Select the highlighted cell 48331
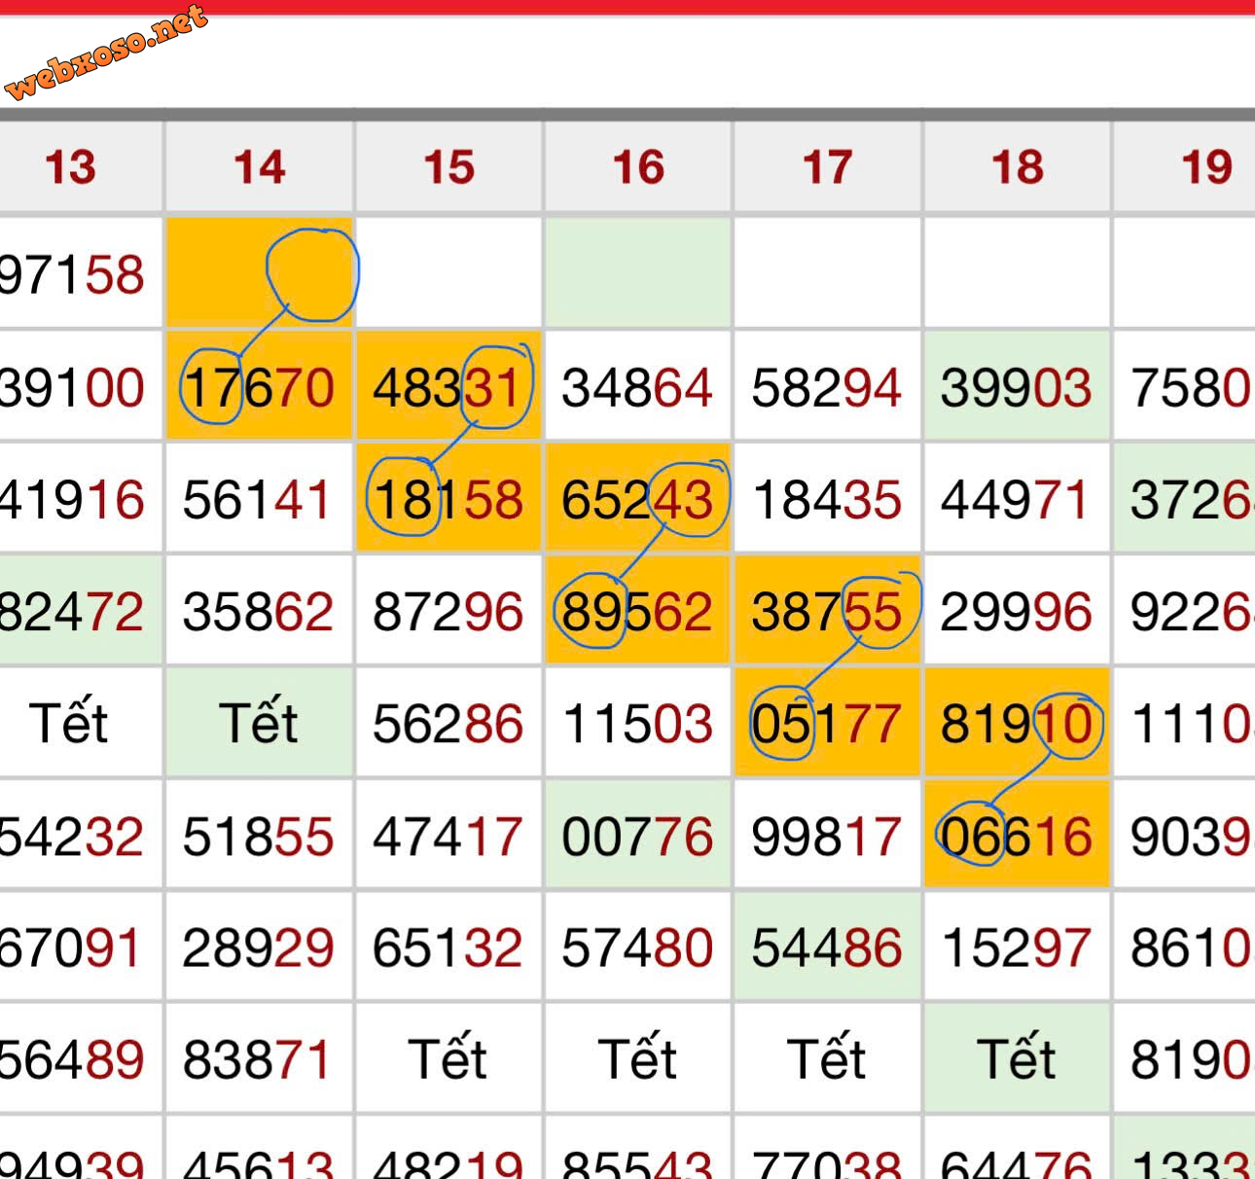Viewport: 1255px width, 1179px height. [x=448, y=386]
